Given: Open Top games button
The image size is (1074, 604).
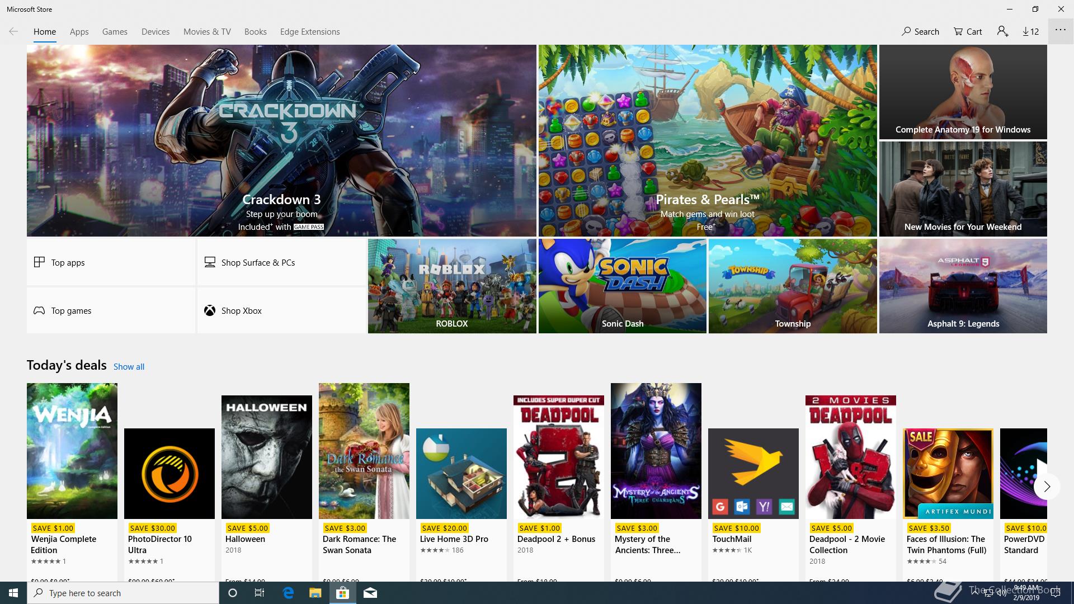Looking at the screenshot, I should coord(111,310).
